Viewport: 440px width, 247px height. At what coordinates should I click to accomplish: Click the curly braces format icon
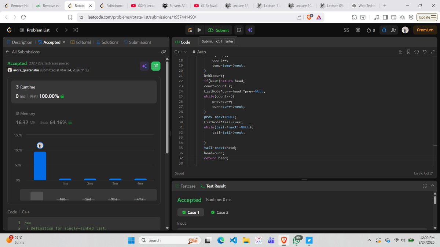pos(417,52)
